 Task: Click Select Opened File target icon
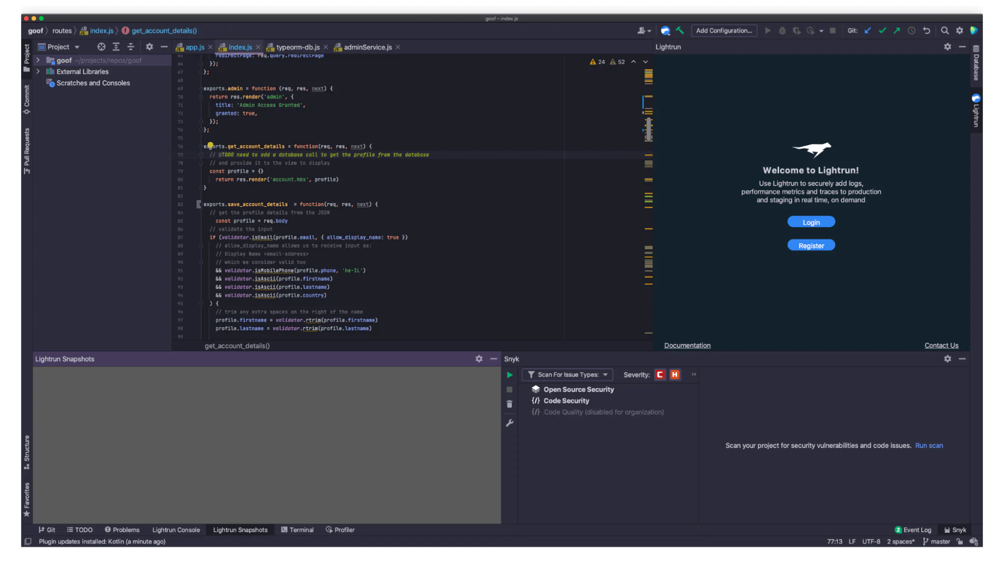tap(101, 47)
